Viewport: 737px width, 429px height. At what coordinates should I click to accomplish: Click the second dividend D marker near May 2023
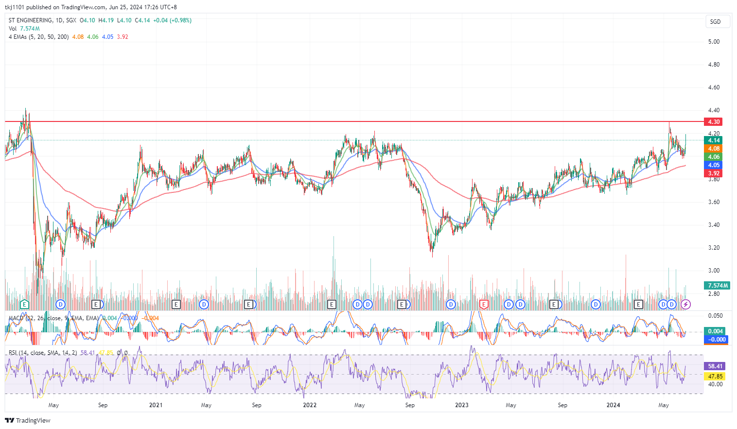[x=520, y=305]
